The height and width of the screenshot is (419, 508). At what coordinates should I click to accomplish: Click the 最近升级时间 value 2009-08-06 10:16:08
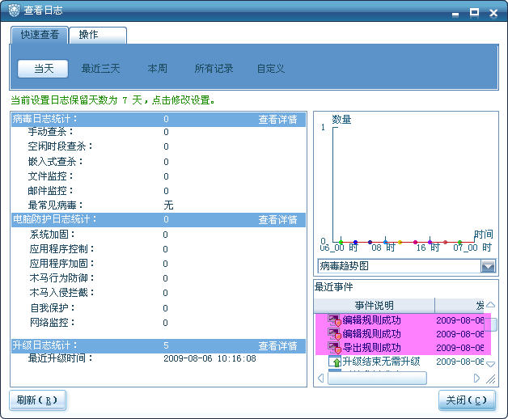(210, 358)
